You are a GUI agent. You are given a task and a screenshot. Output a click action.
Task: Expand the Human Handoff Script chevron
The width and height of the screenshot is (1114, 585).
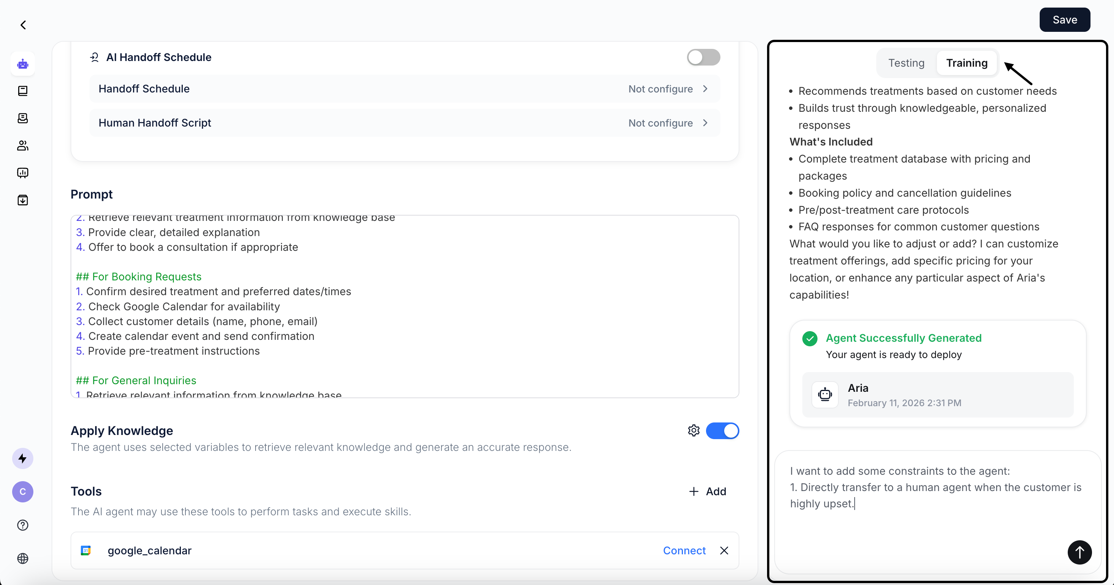(x=705, y=123)
